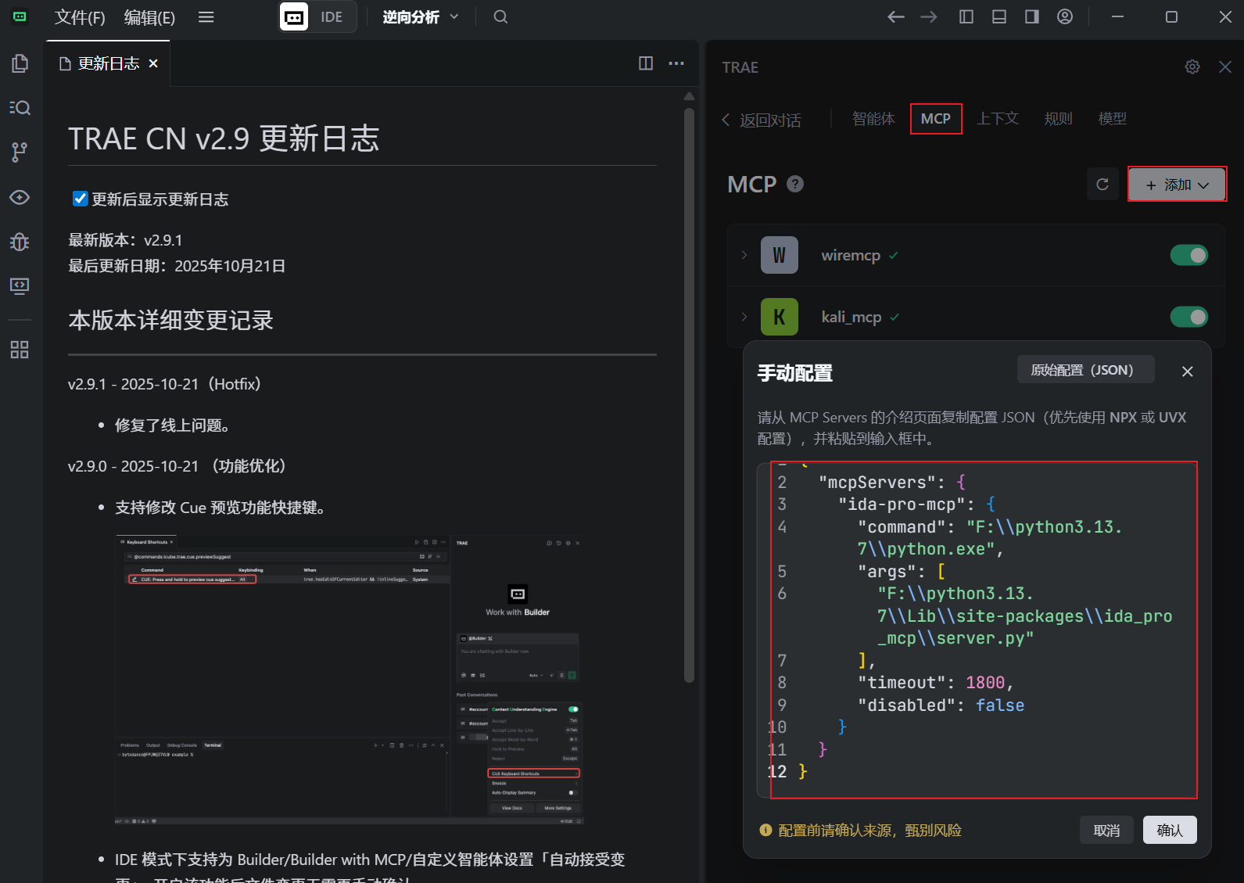Open the user account icon
This screenshot has height=883, width=1244.
[1065, 17]
